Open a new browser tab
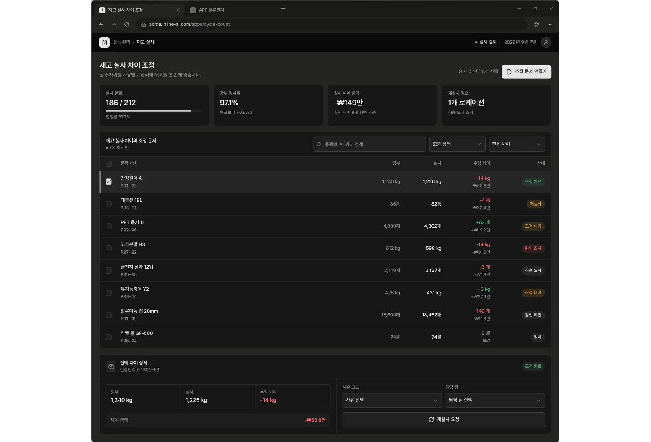This screenshot has width=651, height=442. (283, 9)
